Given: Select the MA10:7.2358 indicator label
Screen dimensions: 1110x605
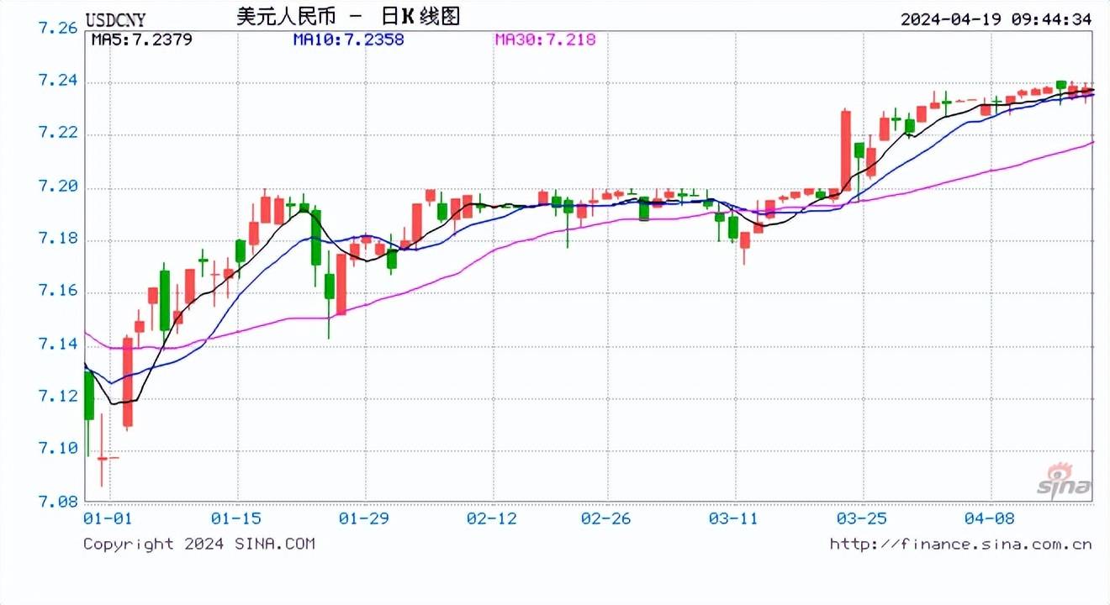Looking at the screenshot, I should click(x=348, y=39).
